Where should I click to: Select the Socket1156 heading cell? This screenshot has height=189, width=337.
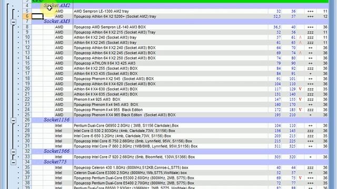tap(57, 120)
